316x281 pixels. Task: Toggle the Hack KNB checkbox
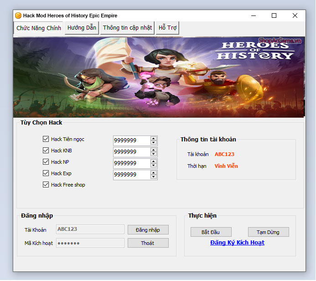point(46,151)
